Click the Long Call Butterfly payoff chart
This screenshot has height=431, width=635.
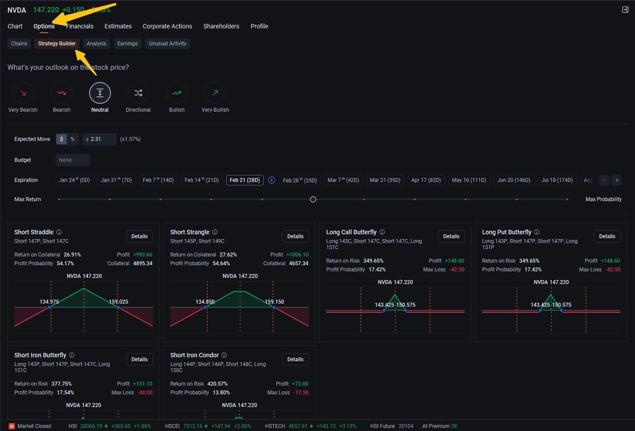395,311
